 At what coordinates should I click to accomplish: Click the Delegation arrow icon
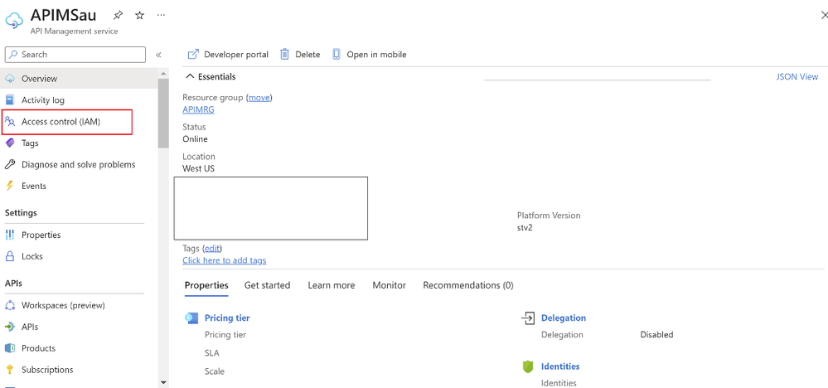(528, 318)
